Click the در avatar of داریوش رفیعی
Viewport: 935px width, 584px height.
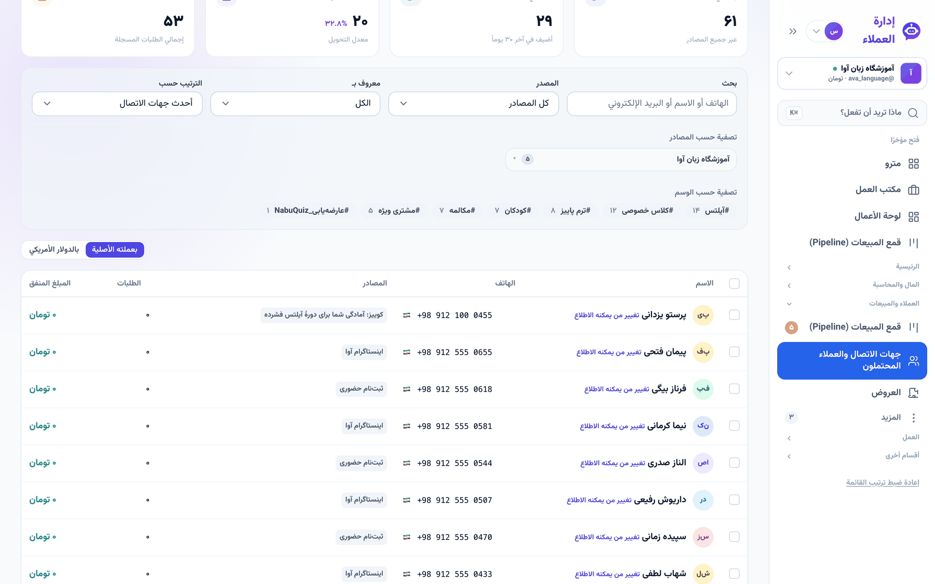pyautogui.click(x=703, y=500)
